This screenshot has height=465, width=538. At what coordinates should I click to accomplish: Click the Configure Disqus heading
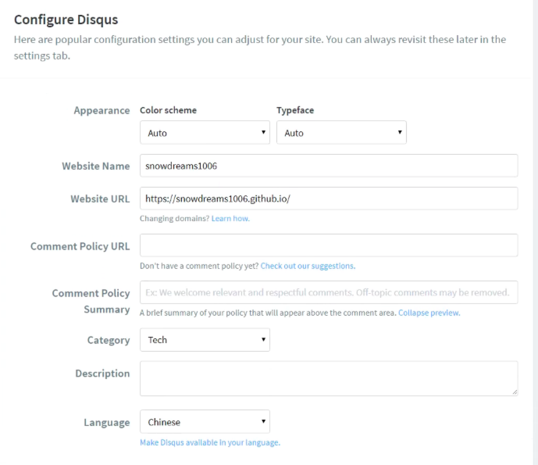coord(66,19)
